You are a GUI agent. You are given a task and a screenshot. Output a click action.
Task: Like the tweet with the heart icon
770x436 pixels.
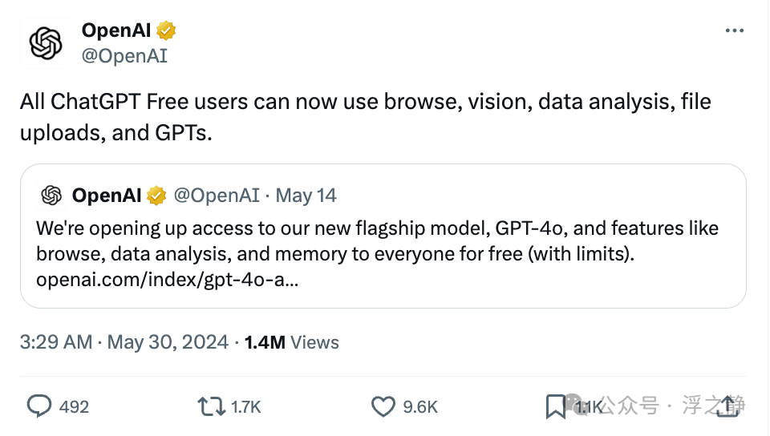tap(383, 406)
